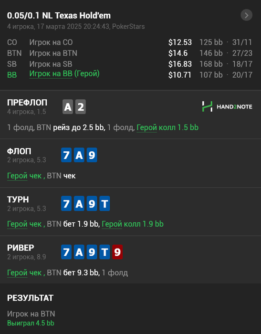
Task: Select the CO player row
Action: coord(130,42)
